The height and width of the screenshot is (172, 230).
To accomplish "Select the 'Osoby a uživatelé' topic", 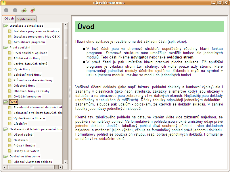I will point(26,151).
